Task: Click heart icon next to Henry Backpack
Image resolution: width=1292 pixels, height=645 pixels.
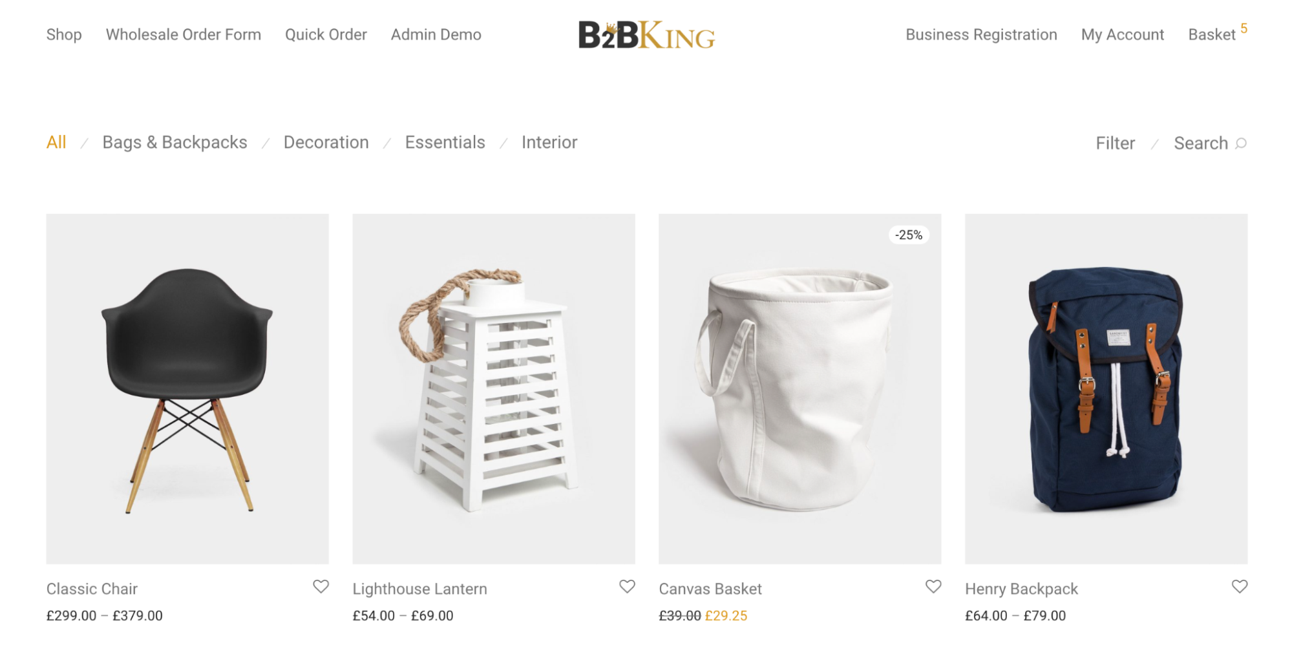Action: (1240, 586)
